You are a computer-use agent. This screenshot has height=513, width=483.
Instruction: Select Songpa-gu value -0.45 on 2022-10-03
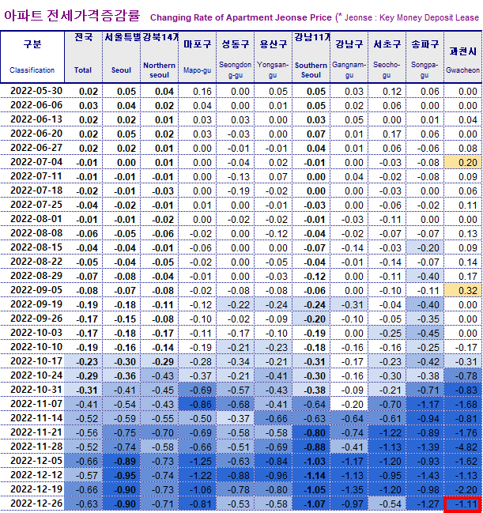[425, 333]
